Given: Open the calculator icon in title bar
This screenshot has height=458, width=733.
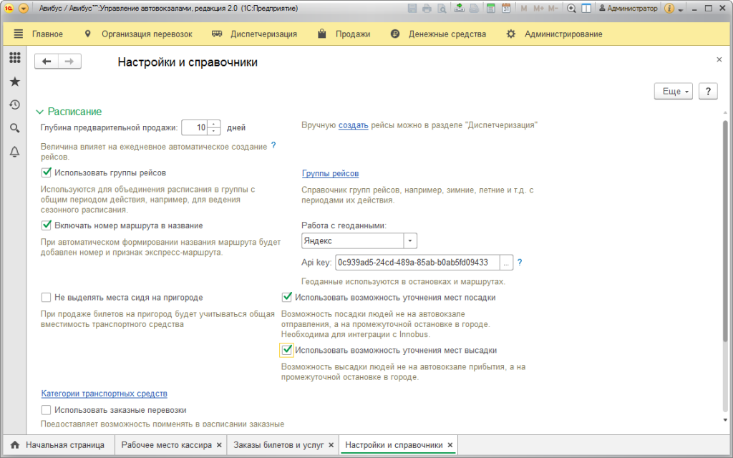Looking at the screenshot, I should click(x=491, y=9).
